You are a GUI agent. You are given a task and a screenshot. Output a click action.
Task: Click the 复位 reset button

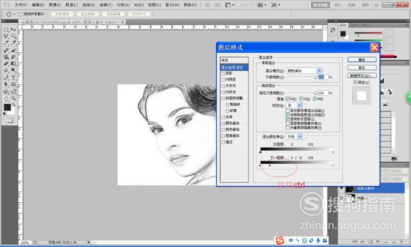362,67
